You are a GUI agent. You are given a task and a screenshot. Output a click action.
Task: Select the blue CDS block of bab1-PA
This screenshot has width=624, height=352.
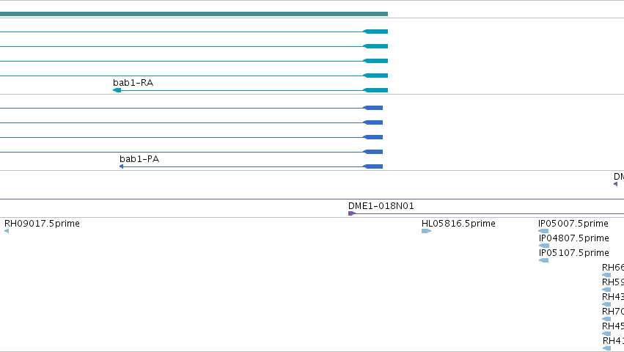point(373,166)
